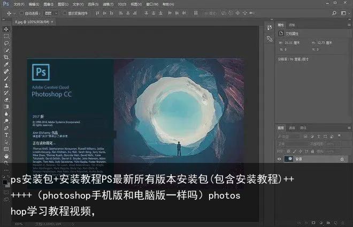Select the Eraser tool
The width and height of the screenshot is (353, 227).
(x=6, y=100)
